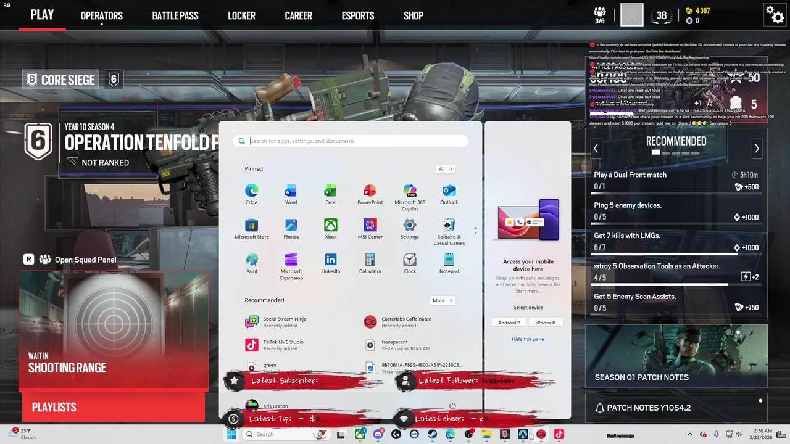Click Kris Leaton user account
This screenshot has height=444, width=790.
pos(267,406)
